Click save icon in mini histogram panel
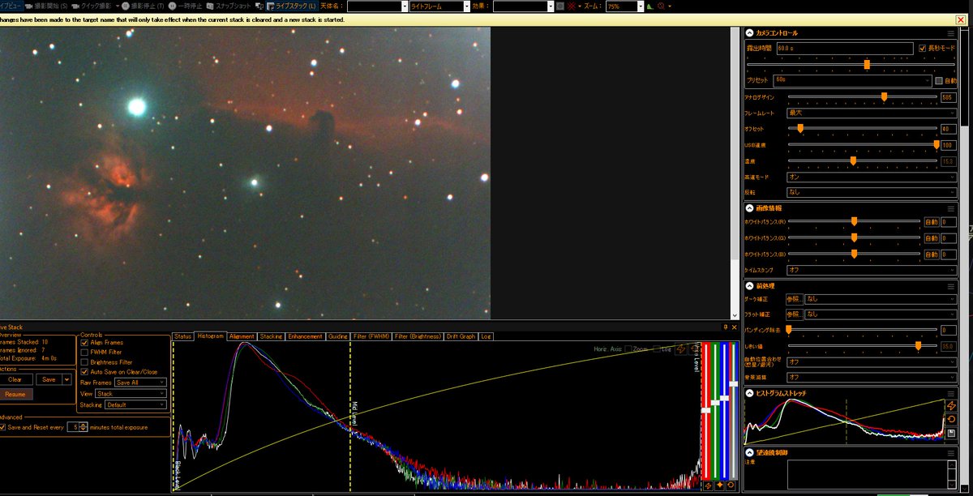The height and width of the screenshot is (496, 973). coord(952,434)
